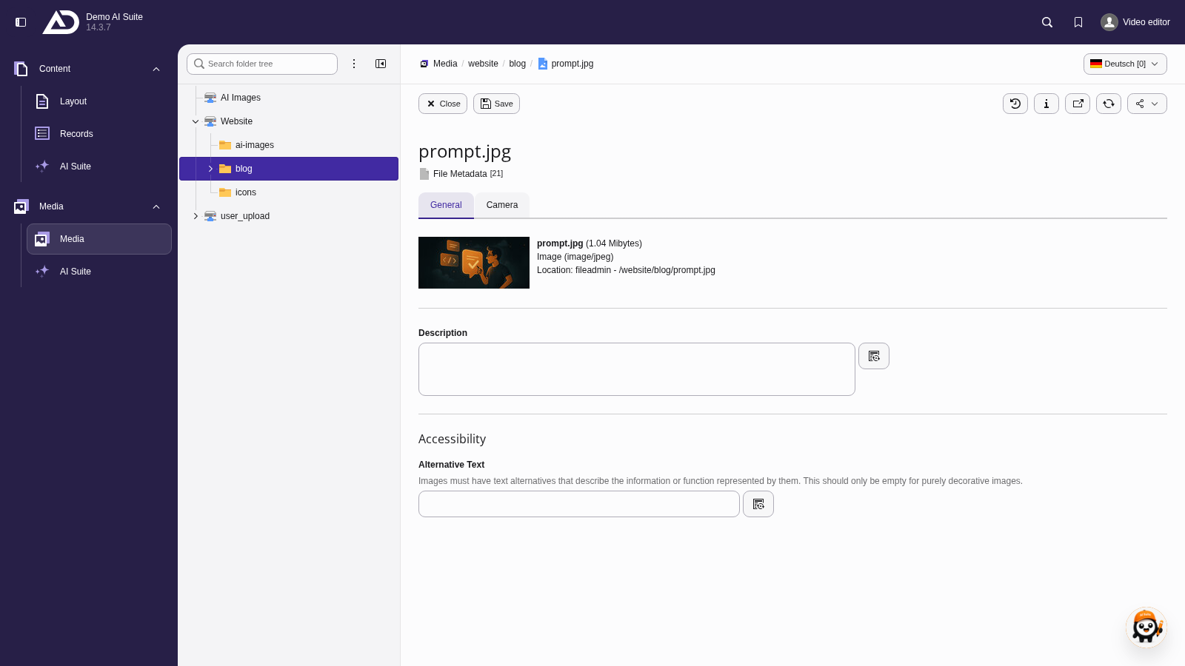Click the website breadcrumb link
The width and height of the screenshot is (1185, 666).
(x=483, y=64)
